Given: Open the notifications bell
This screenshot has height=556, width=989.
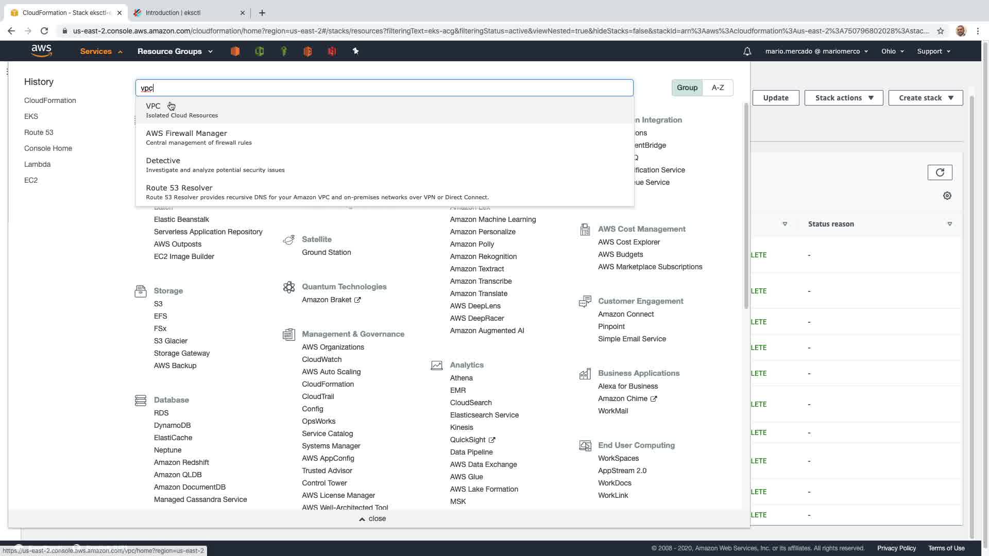Looking at the screenshot, I should coord(747,51).
